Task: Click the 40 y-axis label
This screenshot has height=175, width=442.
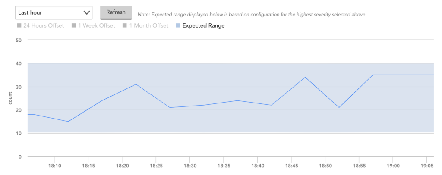Action: pyautogui.click(x=19, y=63)
